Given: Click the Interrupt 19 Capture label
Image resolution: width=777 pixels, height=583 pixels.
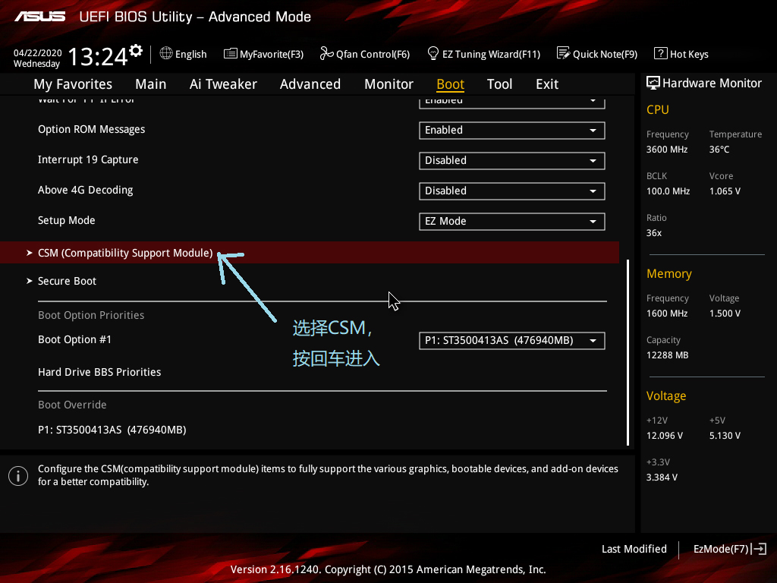Looking at the screenshot, I should pos(88,159).
